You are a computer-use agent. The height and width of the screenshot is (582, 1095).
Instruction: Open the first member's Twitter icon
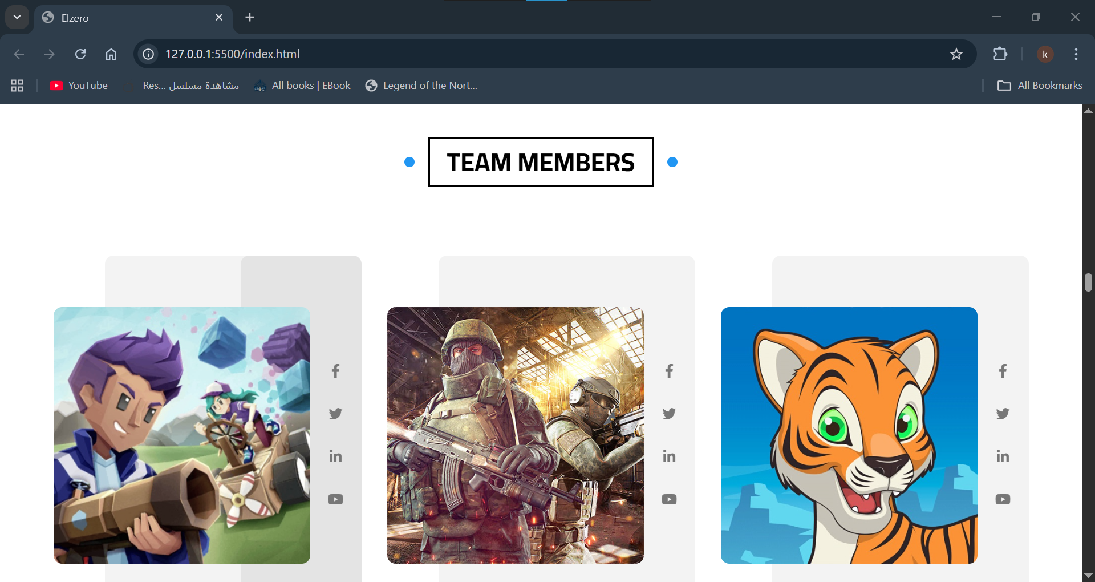coord(335,414)
